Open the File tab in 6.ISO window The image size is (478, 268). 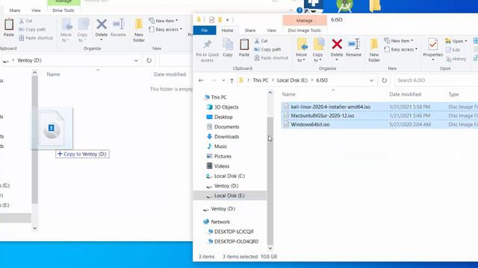click(204, 31)
